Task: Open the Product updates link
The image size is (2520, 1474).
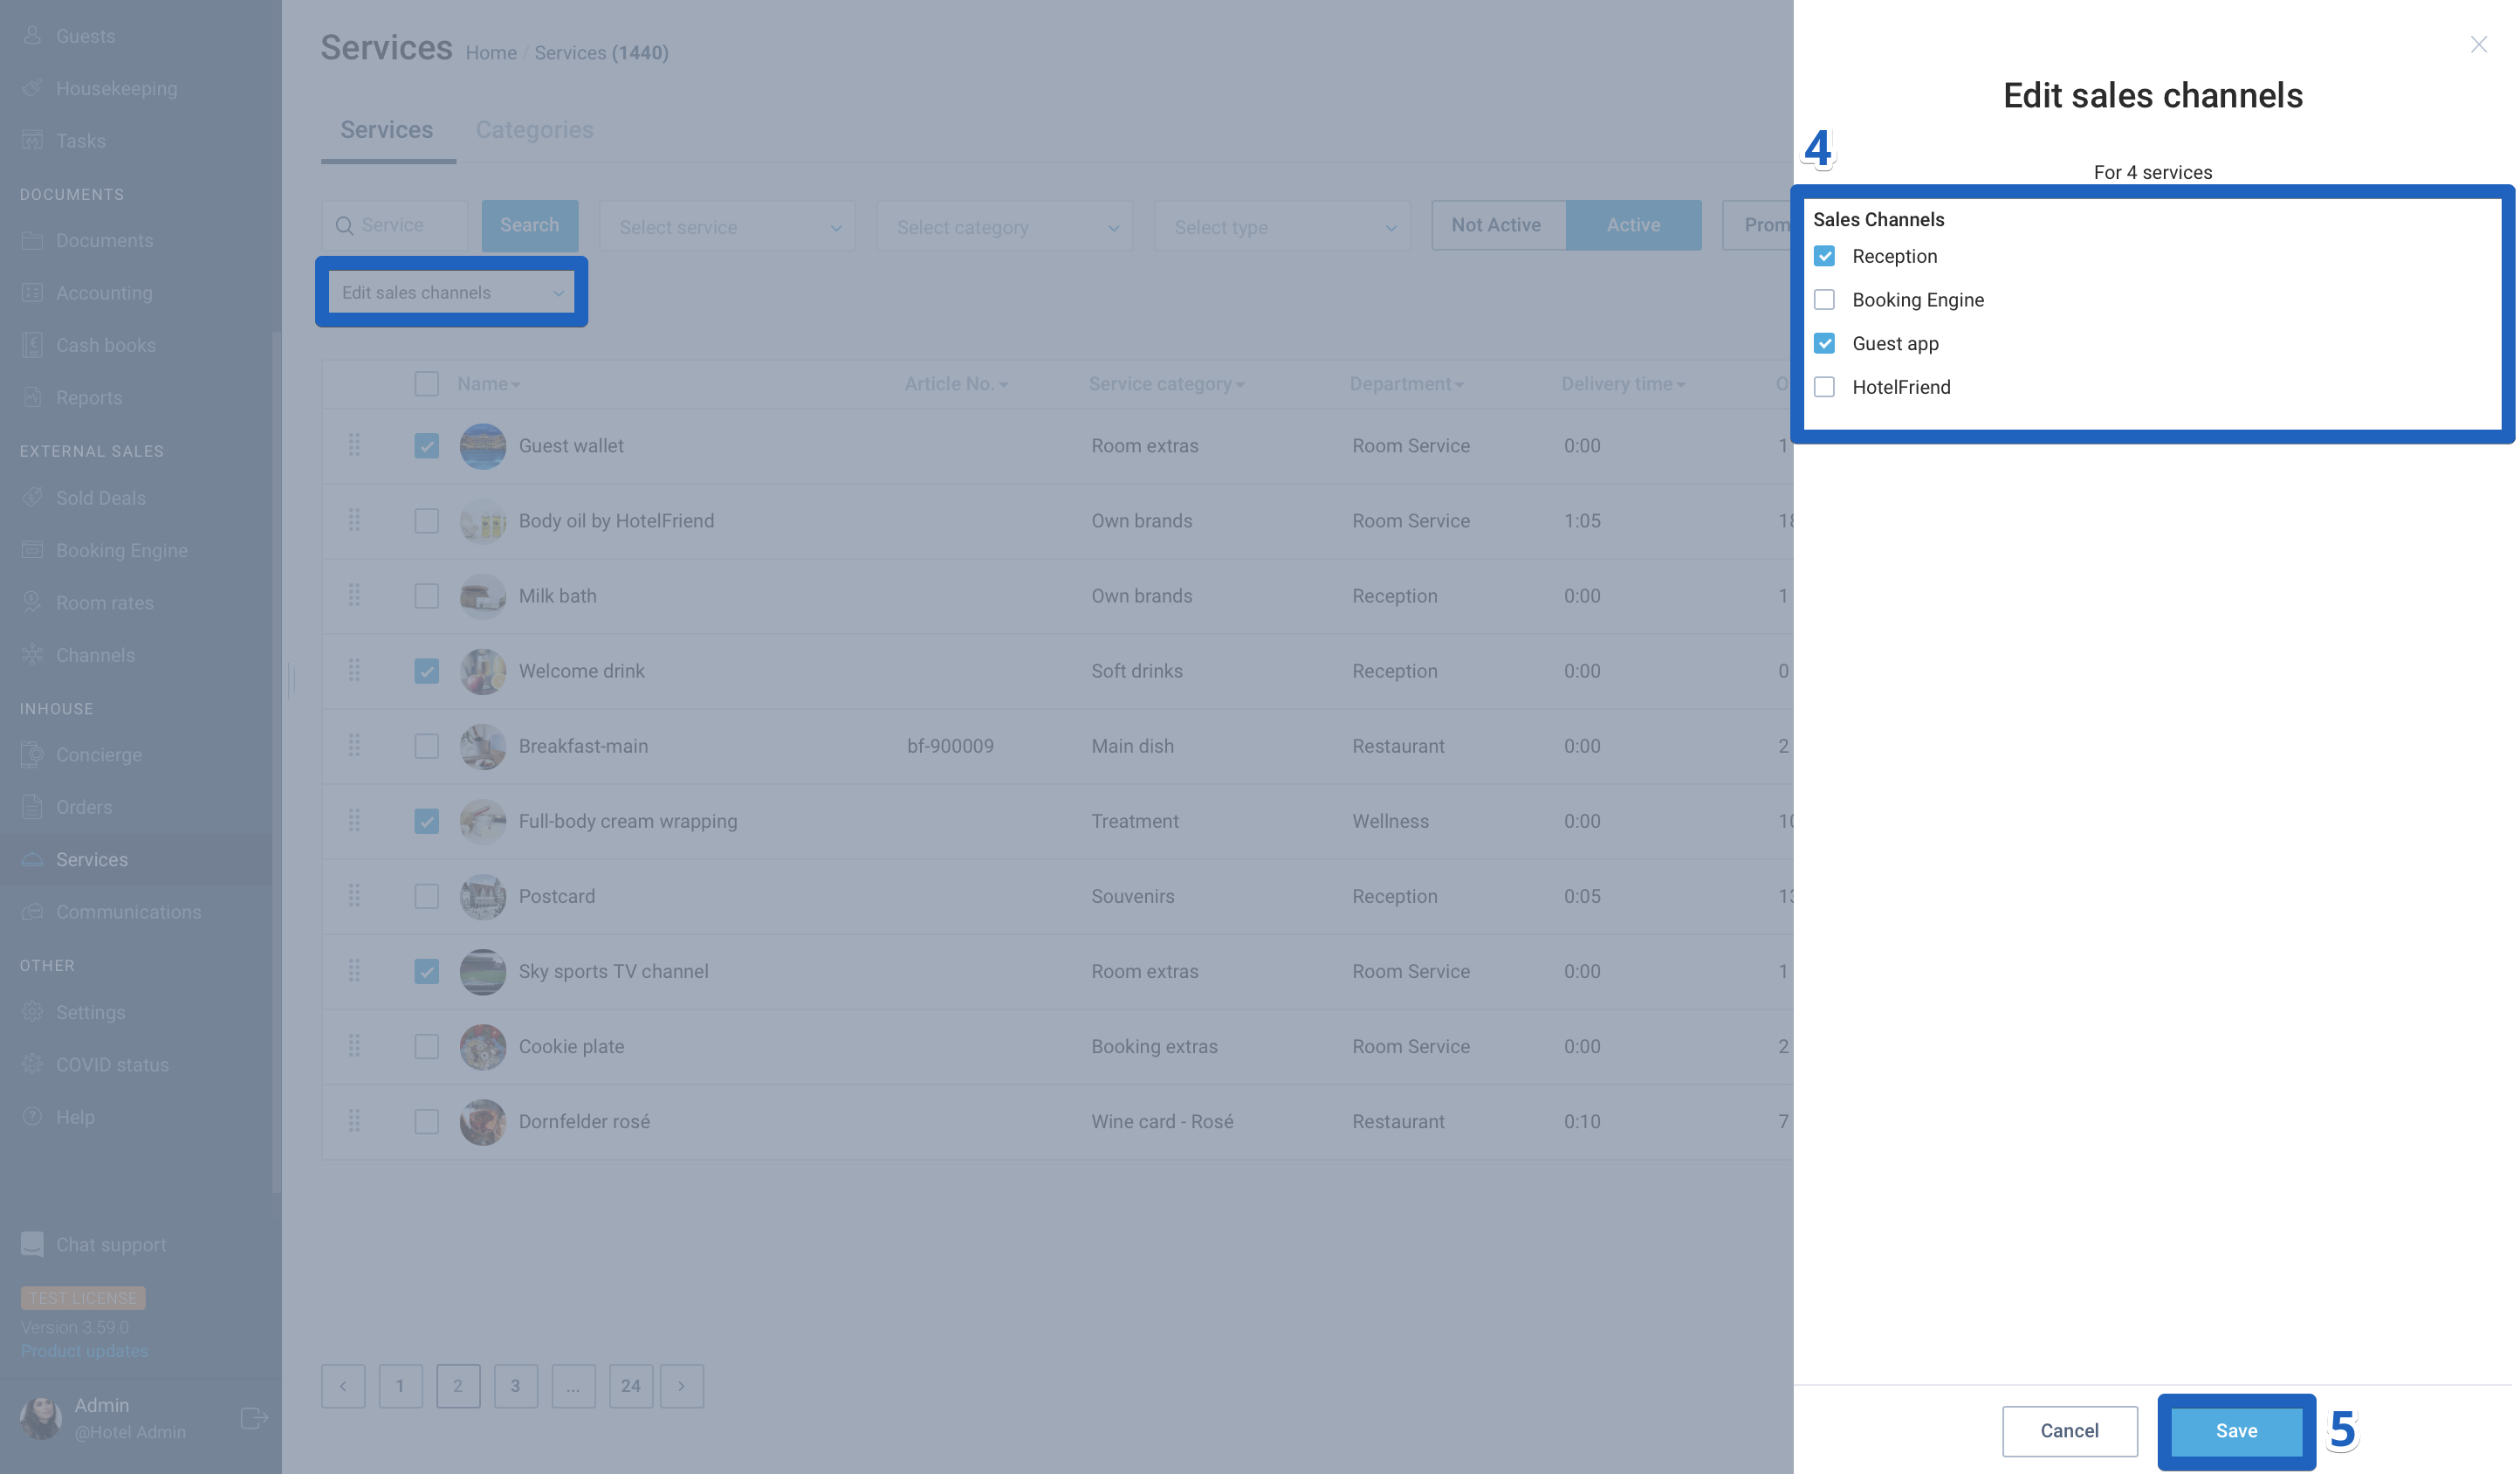Action: pos(84,1351)
